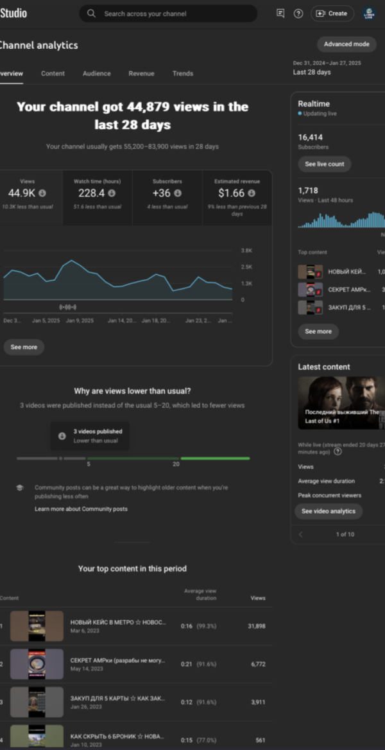This screenshot has width=385, height=750.
Task: Click the info icon beside 44.9K views
Action: pyautogui.click(x=42, y=193)
